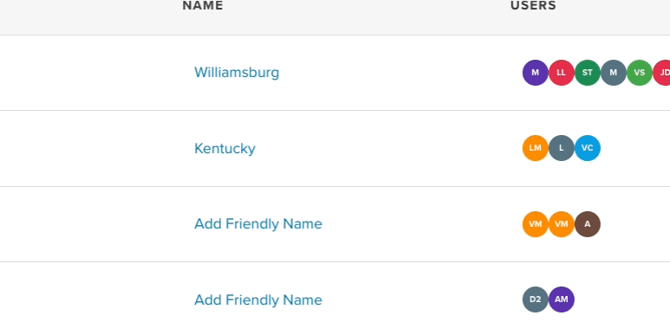This screenshot has height=322, width=670.
Task: Click the purple M avatar in the Williamsburg row
Action: [x=535, y=73]
